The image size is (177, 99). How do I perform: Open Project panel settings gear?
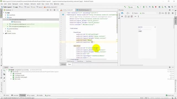(x=54, y=10)
